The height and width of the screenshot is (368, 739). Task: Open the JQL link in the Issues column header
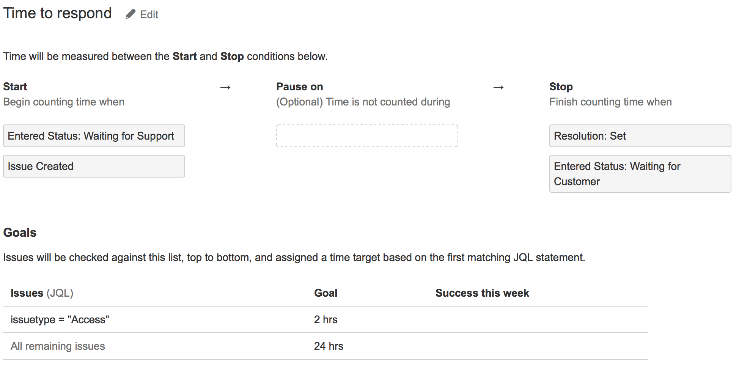tap(60, 293)
